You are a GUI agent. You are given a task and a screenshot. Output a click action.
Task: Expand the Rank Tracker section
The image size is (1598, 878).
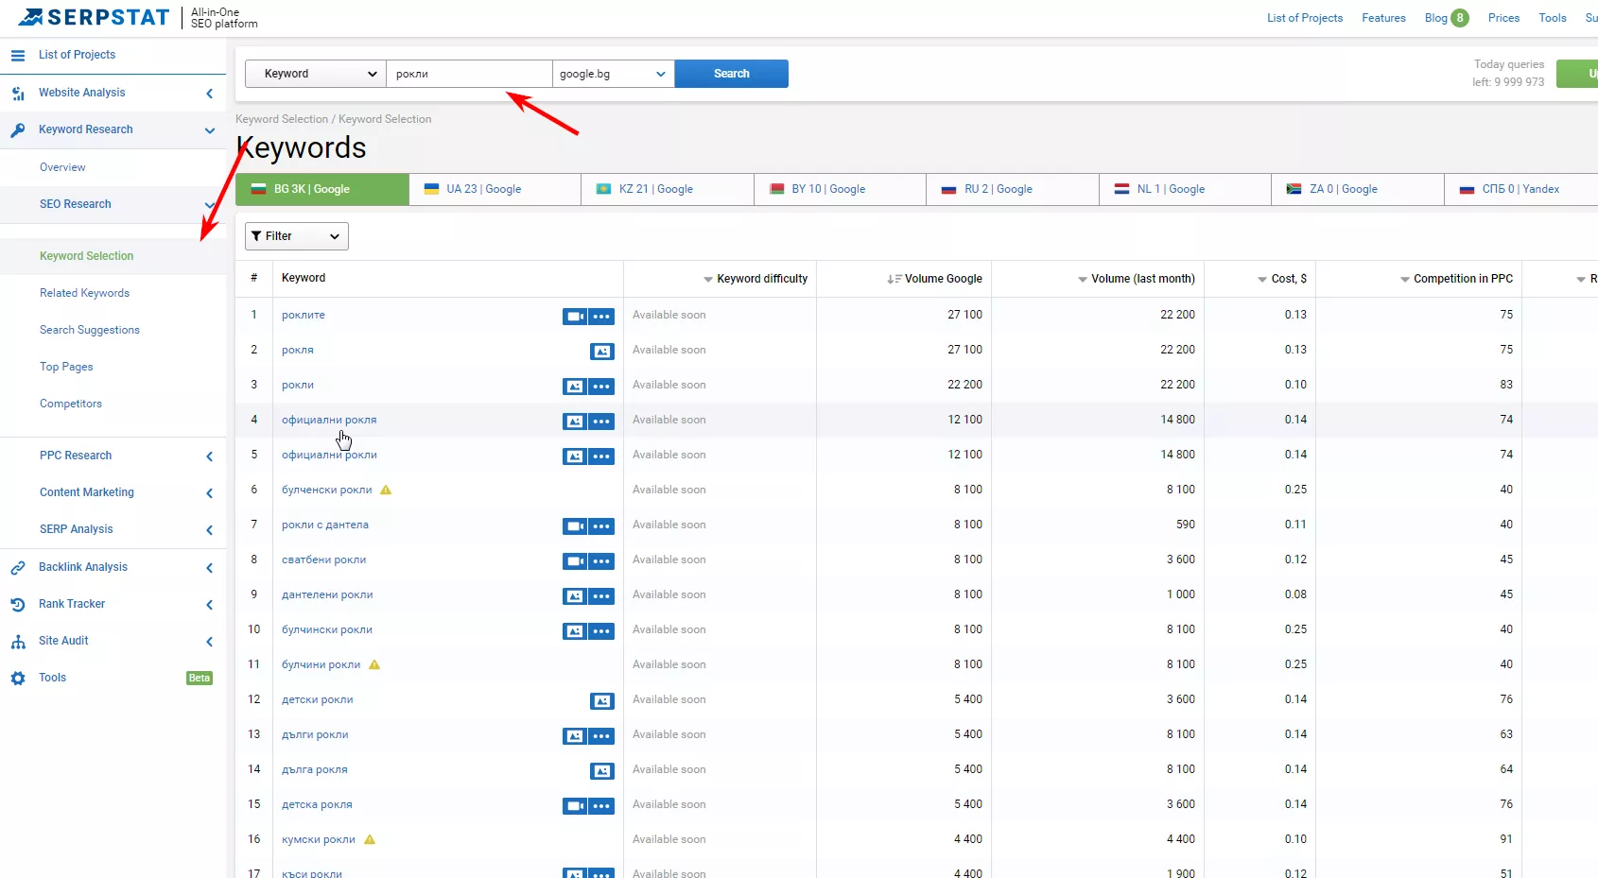click(x=209, y=605)
